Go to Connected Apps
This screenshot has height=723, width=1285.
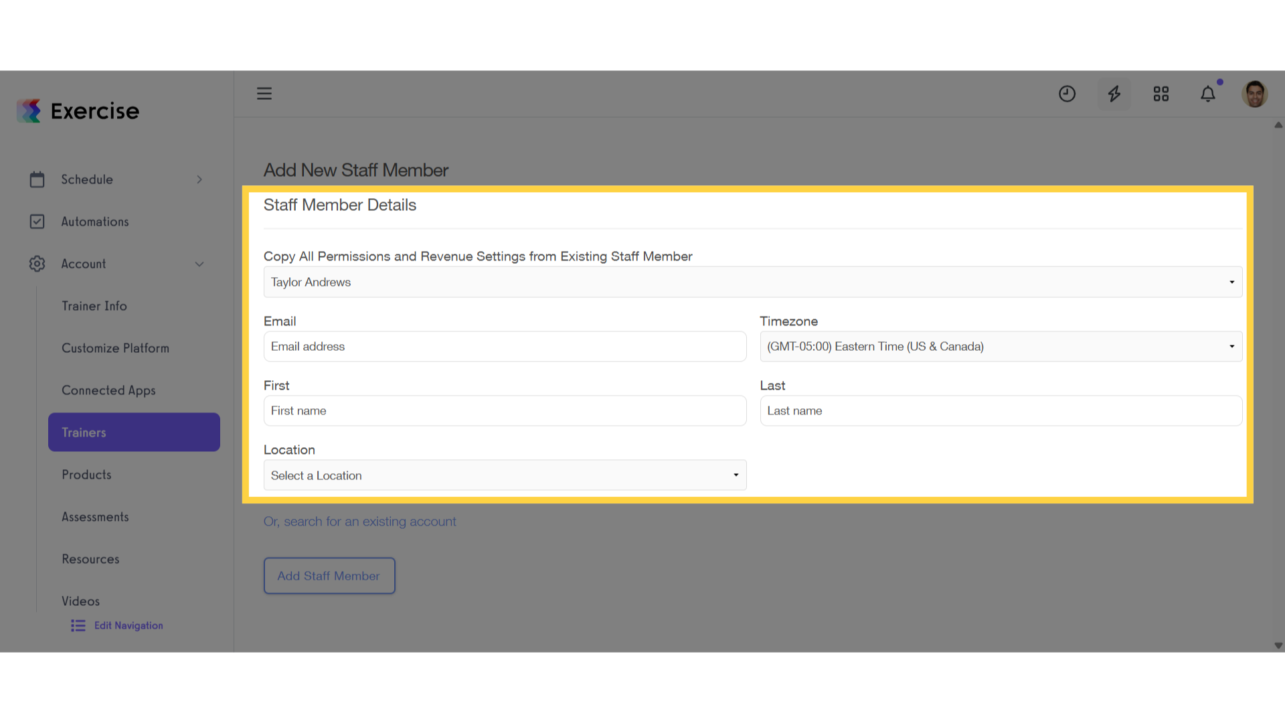click(108, 390)
